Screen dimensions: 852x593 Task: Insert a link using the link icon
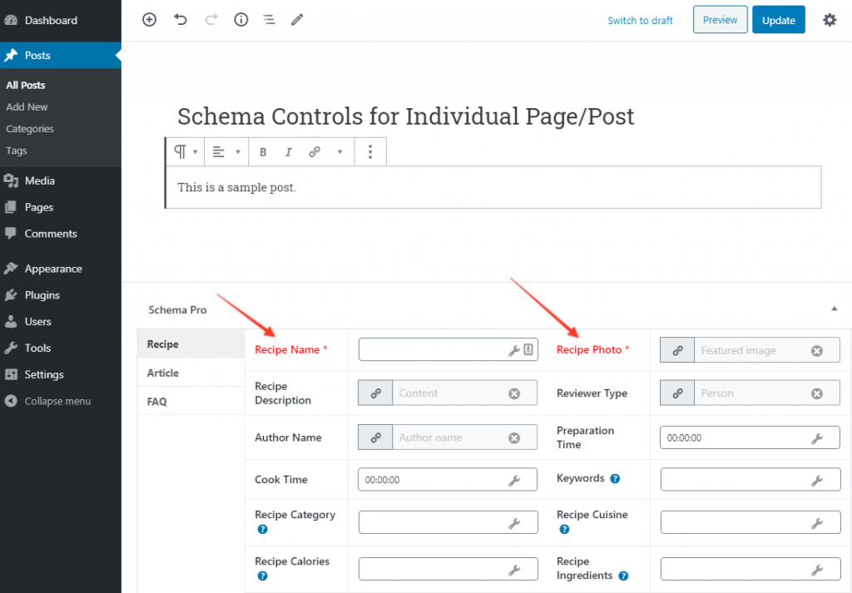(x=313, y=152)
